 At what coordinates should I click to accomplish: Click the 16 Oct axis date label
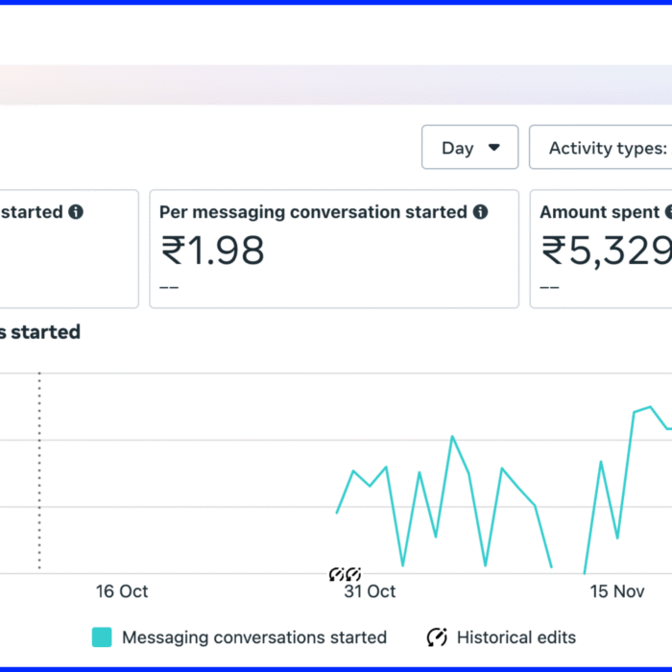click(x=122, y=591)
